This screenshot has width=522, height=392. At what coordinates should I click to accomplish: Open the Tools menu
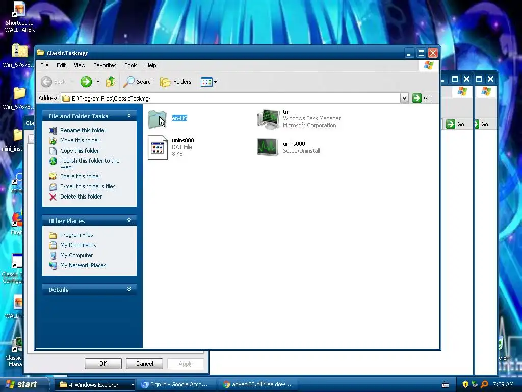pos(131,65)
